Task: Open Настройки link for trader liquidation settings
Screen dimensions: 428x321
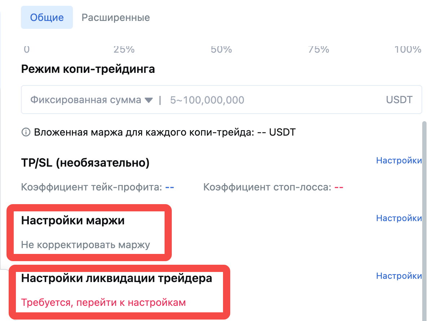Action: 399,276
